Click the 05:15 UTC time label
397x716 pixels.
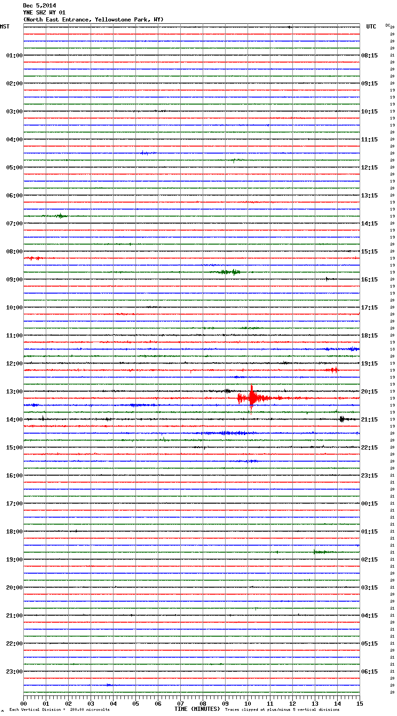point(369,644)
